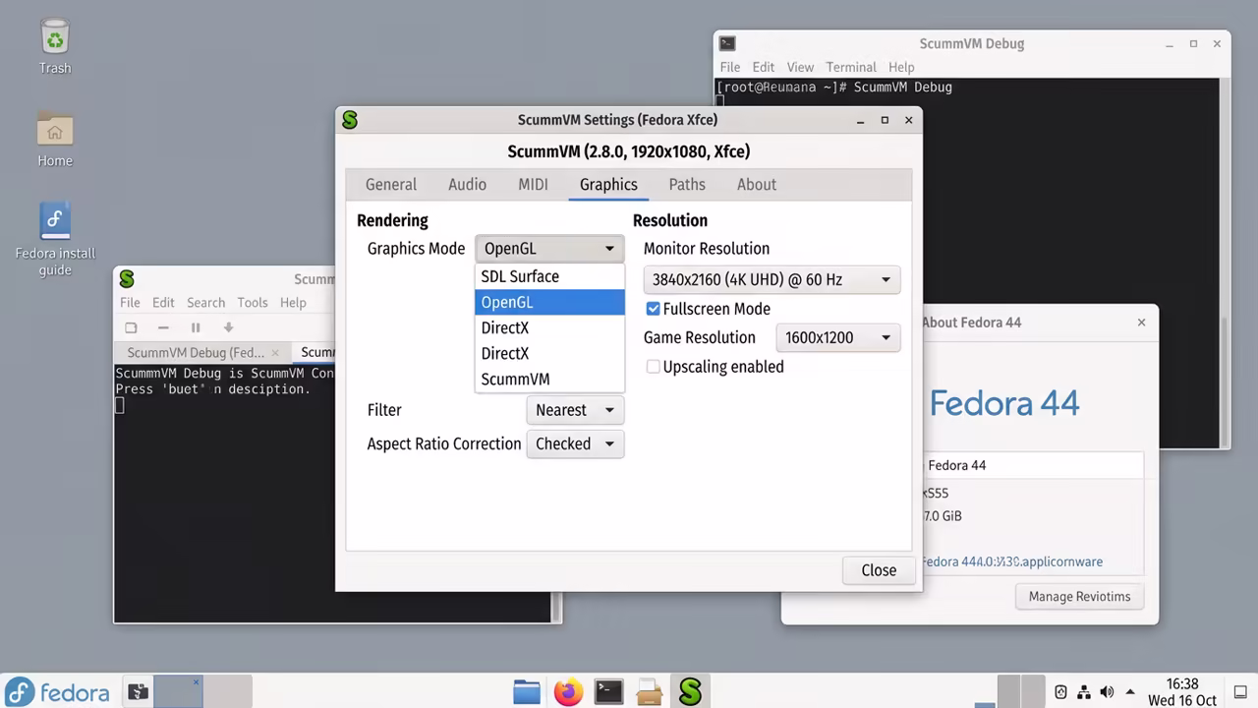Click the Manage Reviotims button

tap(1079, 596)
